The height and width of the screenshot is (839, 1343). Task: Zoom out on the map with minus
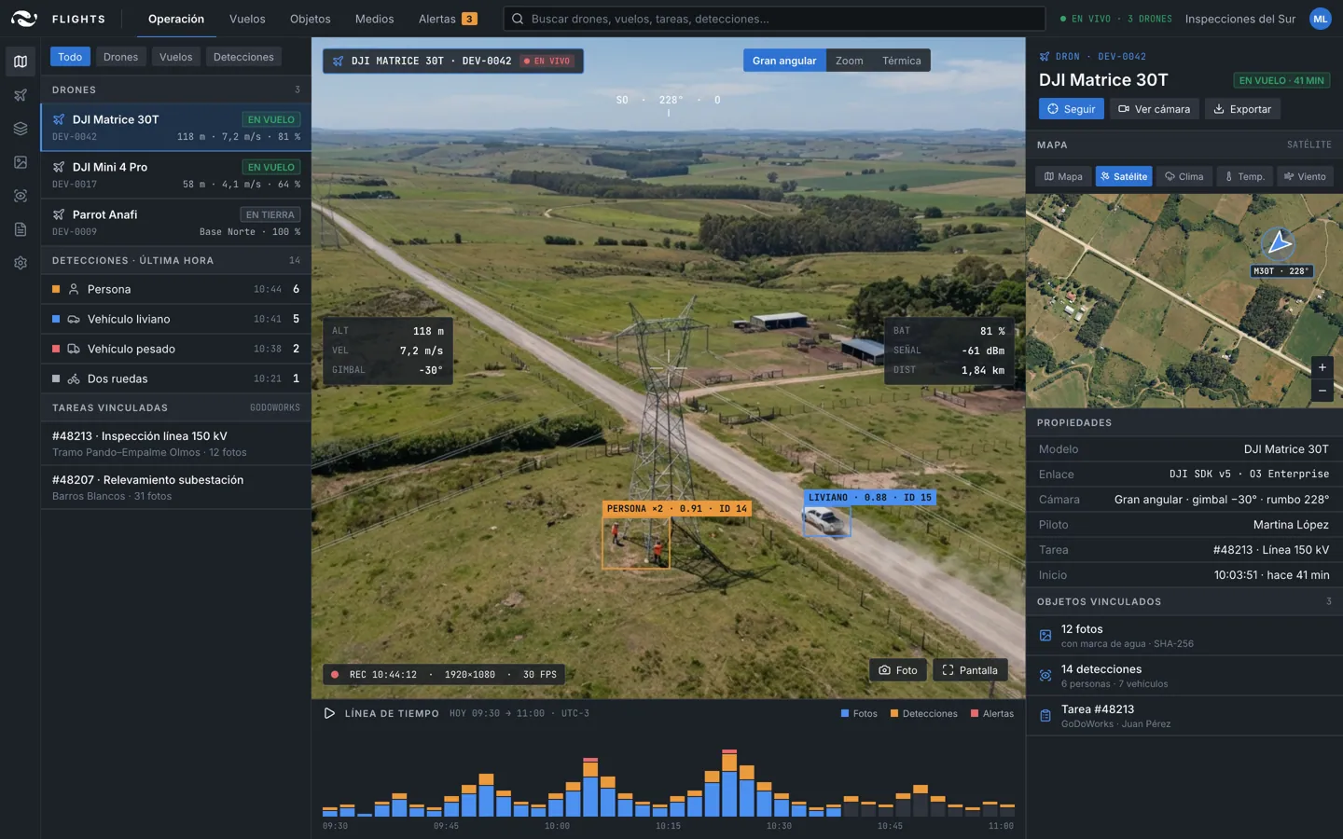pyautogui.click(x=1322, y=391)
